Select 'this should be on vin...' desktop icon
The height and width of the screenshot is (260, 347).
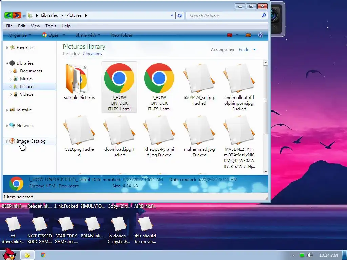coord(145,230)
